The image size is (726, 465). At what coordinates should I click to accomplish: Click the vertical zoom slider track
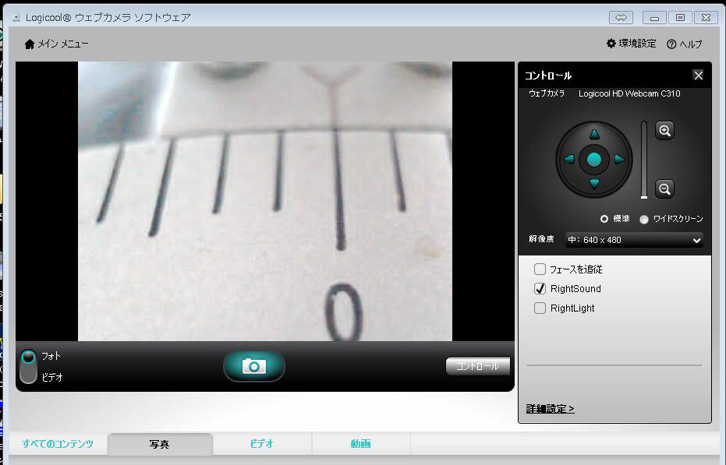(x=644, y=160)
